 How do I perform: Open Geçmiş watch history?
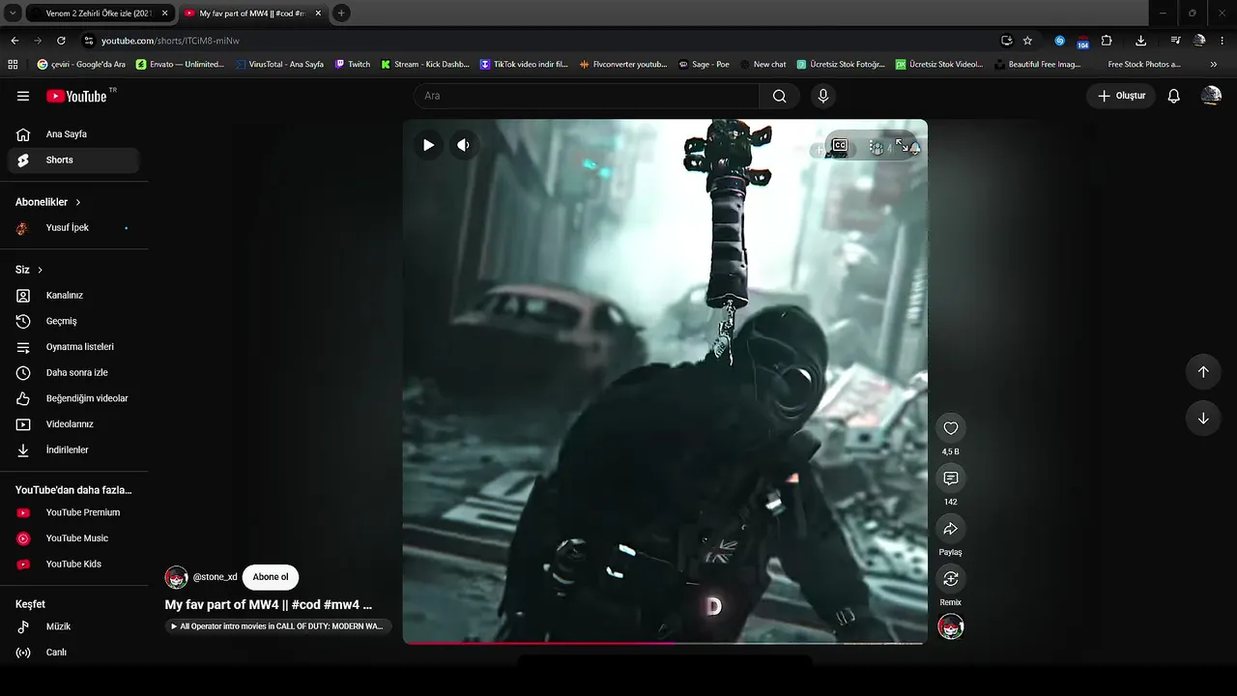click(x=73, y=321)
